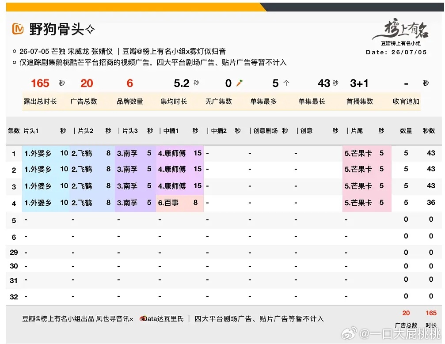Click the red 165 total exposure value at top
This screenshot has width=445, height=344.
click(40, 83)
